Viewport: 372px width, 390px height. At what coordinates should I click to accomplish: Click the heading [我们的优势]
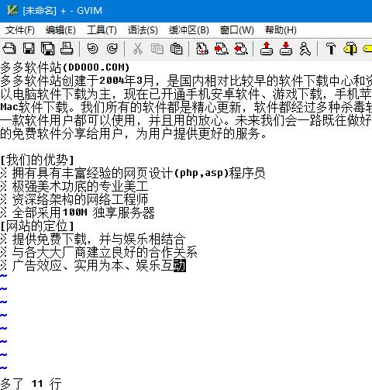[x=37, y=160]
